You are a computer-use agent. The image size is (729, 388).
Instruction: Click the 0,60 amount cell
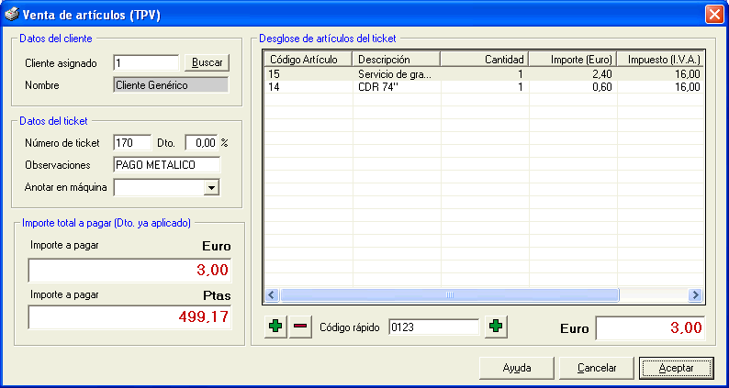point(573,87)
